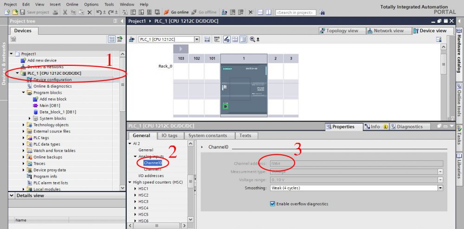
Task: Click the binoculars search icon
Action: click(x=322, y=12)
